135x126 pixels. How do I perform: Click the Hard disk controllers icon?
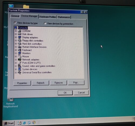19,44
